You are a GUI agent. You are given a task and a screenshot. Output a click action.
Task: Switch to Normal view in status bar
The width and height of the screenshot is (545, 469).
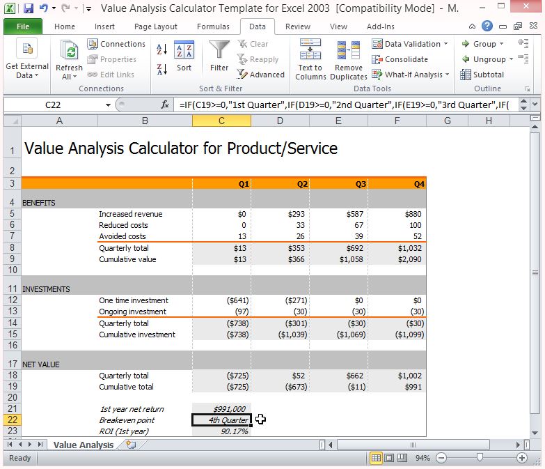tap(376, 458)
